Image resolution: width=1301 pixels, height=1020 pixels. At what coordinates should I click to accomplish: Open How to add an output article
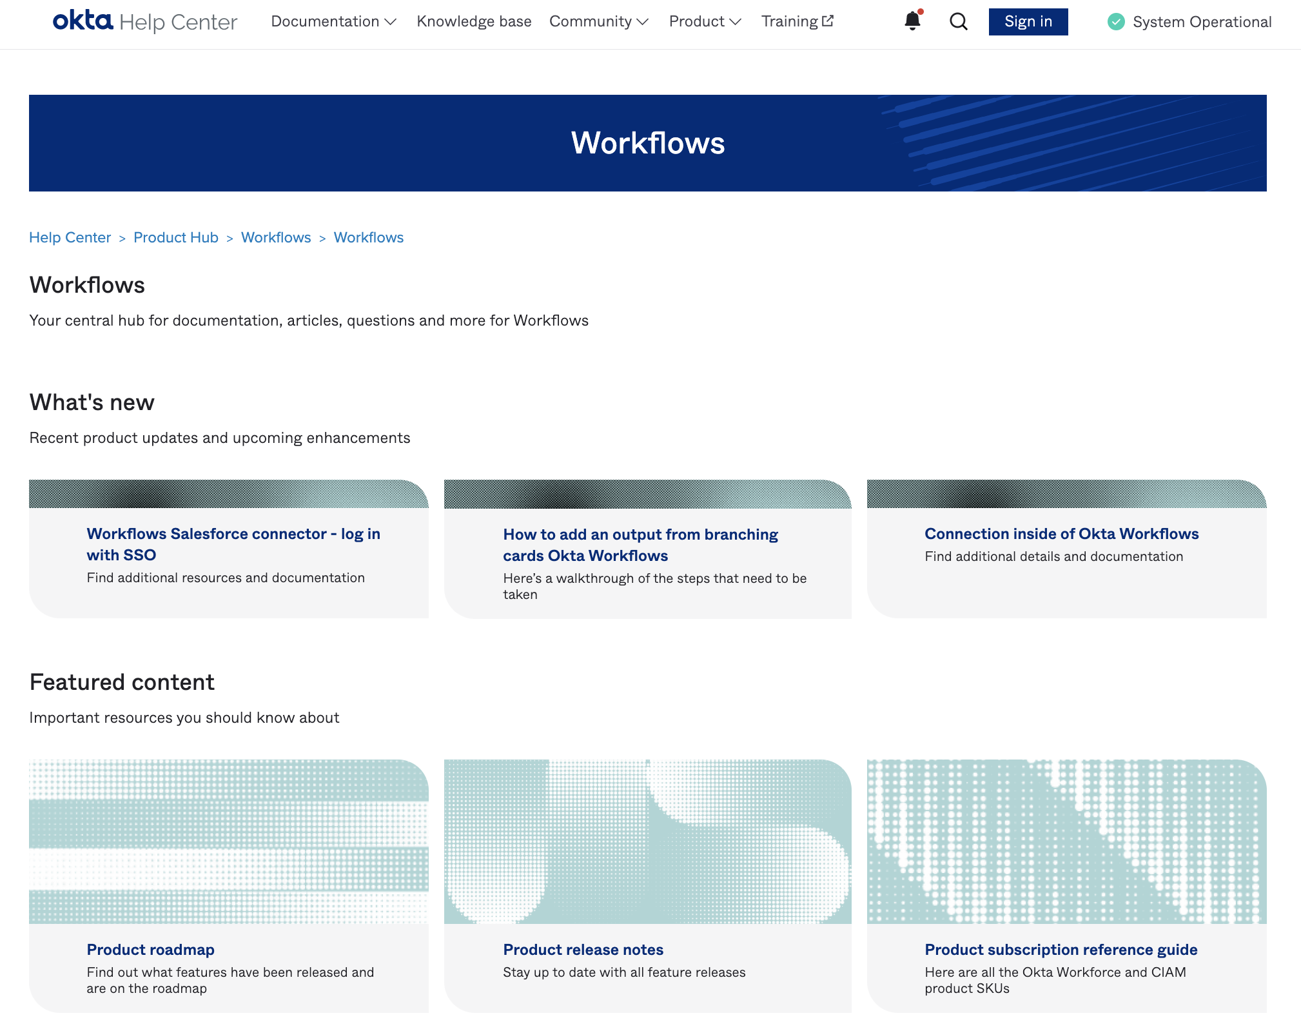[640, 545]
